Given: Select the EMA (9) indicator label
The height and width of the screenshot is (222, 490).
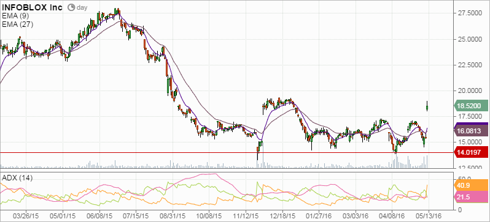Looking at the screenshot, I should click(15, 17).
